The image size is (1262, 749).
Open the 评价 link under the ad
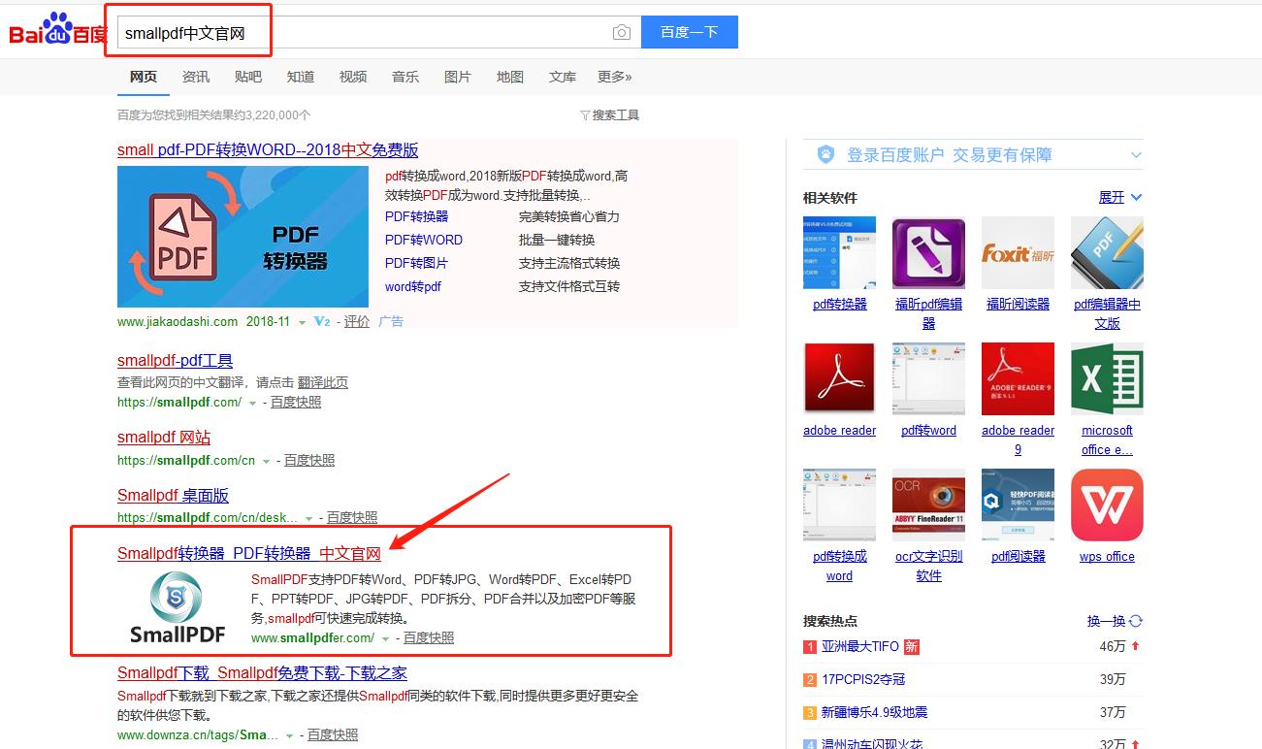point(357,321)
